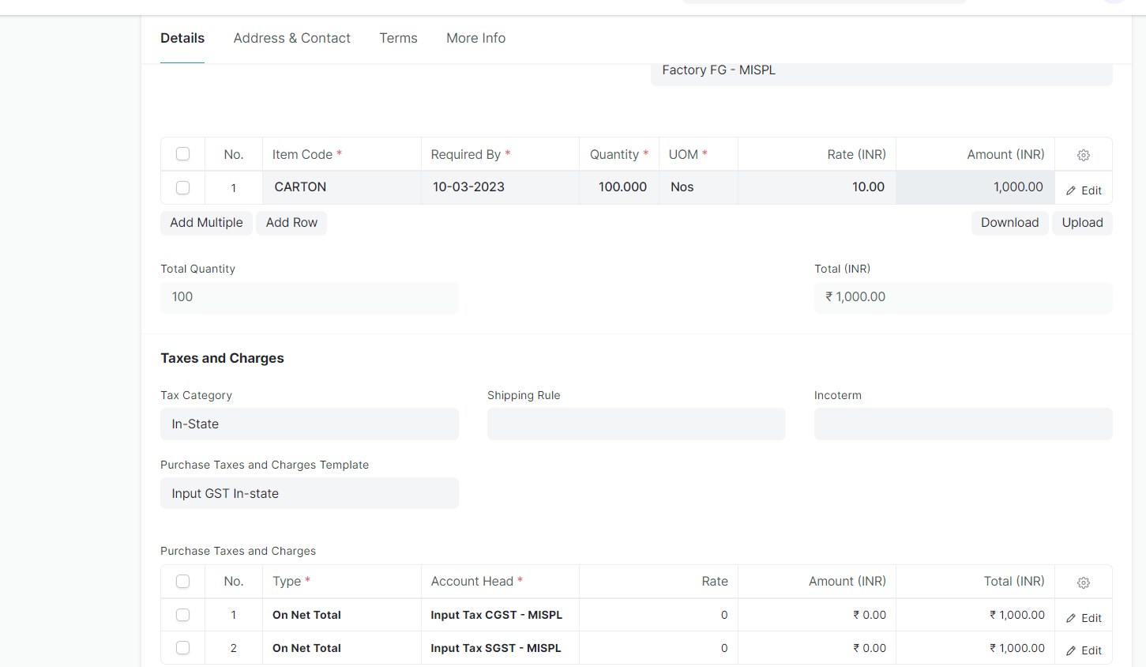The height and width of the screenshot is (667, 1146).
Task: Add a new row to items
Action: pyautogui.click(x=291, y=222)
